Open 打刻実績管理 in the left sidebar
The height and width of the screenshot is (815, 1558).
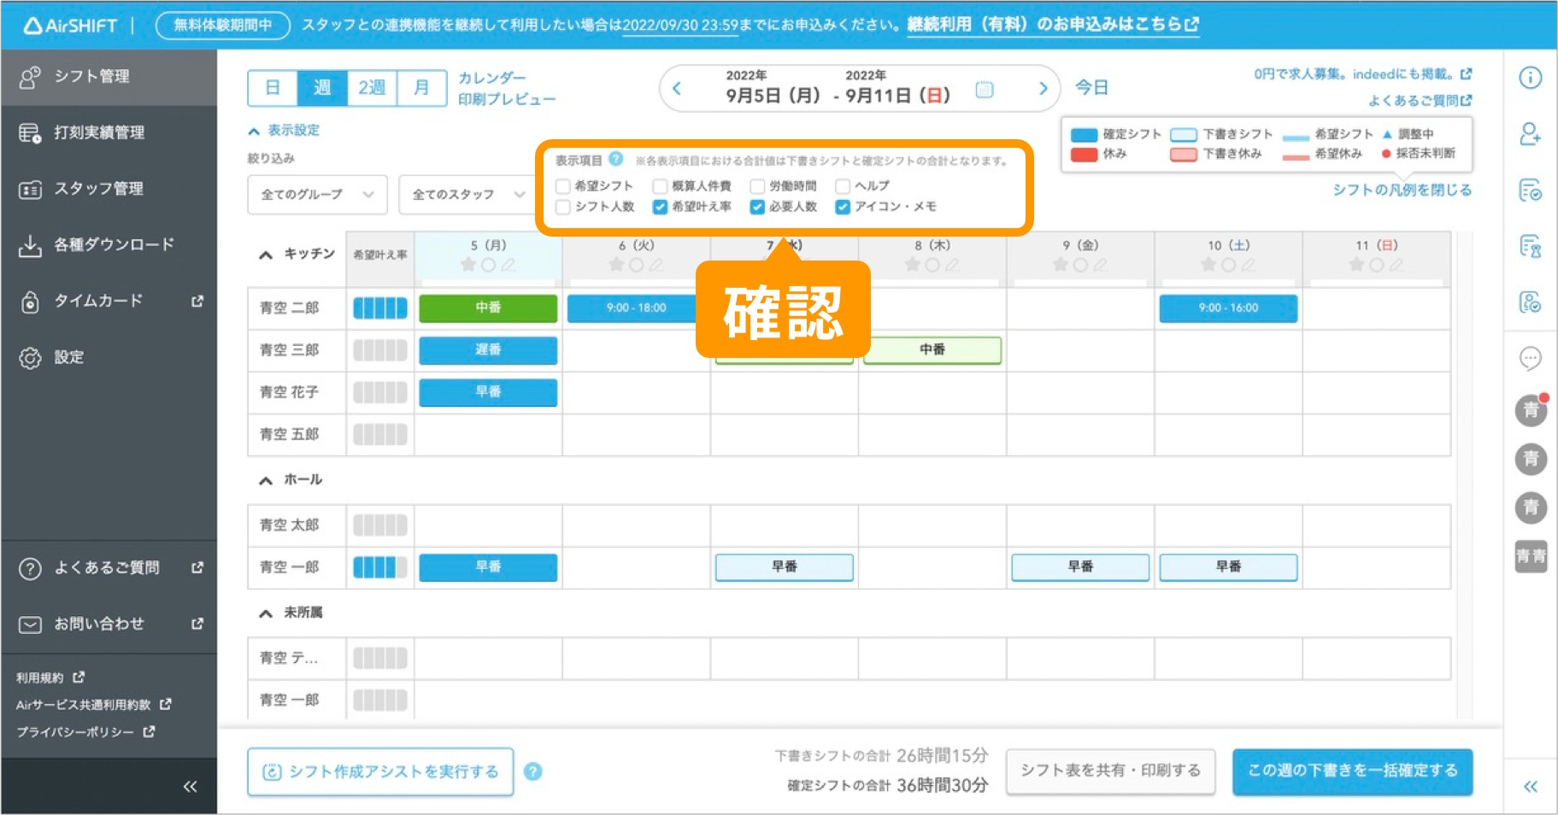[x=100, y=132]
